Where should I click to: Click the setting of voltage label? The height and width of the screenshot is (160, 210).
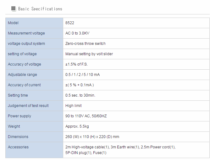pos(22,54)
